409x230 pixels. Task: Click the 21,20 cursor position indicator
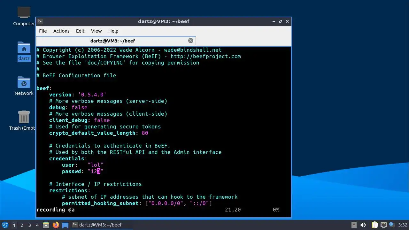[233, 210]
